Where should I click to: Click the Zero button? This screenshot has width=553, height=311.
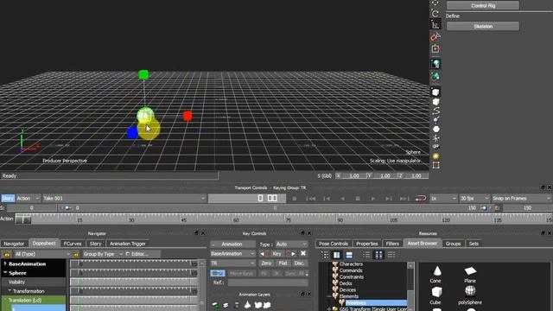266,263
